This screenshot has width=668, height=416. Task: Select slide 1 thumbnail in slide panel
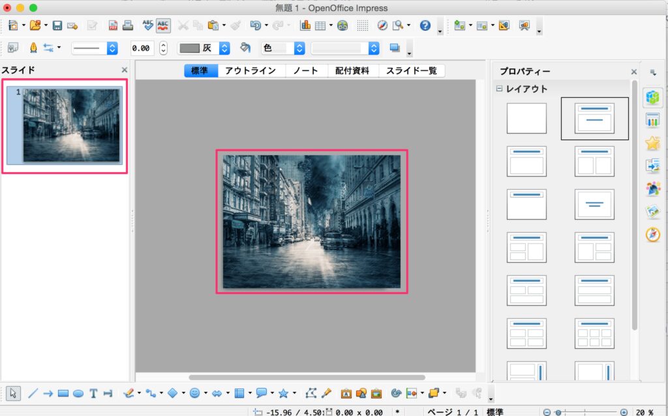click(71, 125)
